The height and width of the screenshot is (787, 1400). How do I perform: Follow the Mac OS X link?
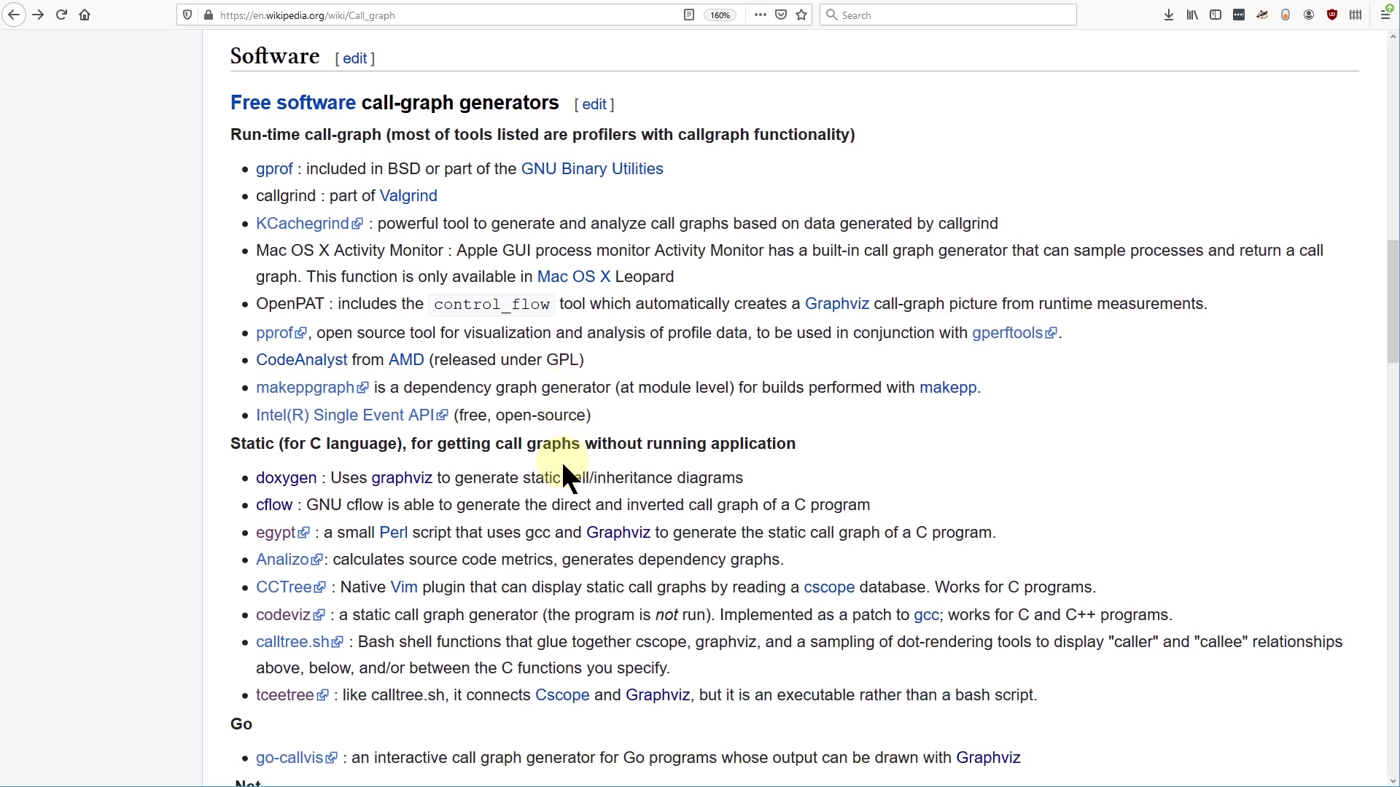click(574, 277)
